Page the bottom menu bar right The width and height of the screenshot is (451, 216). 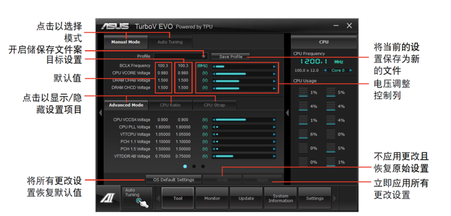[335, 198]
